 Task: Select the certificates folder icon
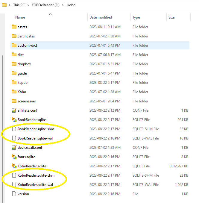(x=14, y=36)
